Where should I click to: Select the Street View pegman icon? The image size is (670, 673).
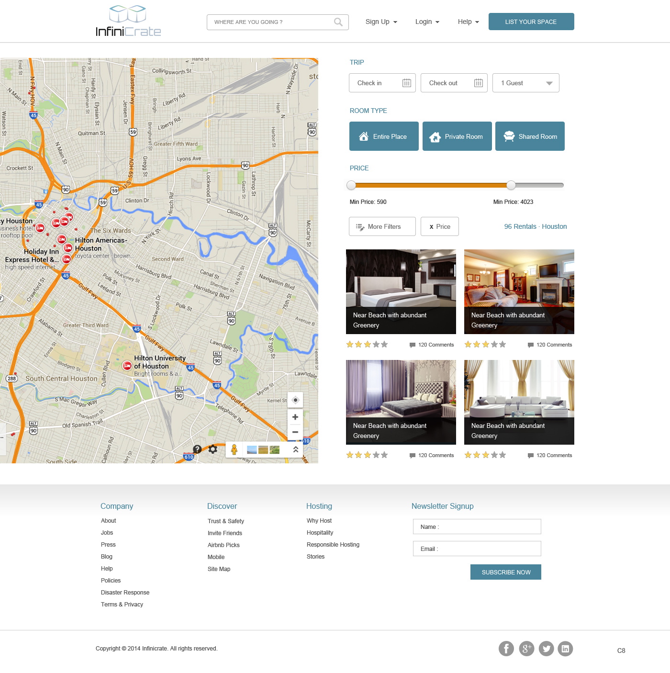coord(234,449)
